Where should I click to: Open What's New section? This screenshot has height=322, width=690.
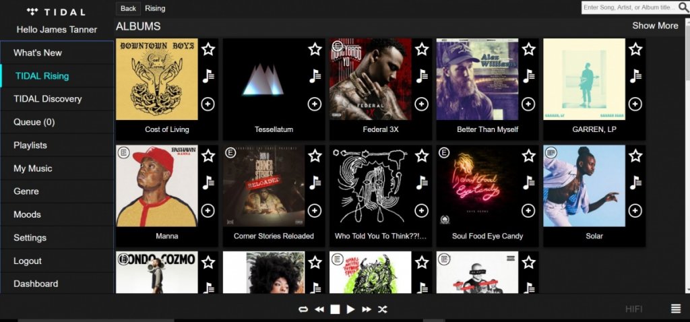pyautogui.click(x=57, y=53)
